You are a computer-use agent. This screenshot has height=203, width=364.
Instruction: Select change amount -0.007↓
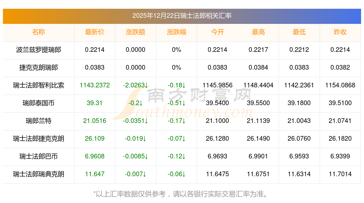click(136, 174)
